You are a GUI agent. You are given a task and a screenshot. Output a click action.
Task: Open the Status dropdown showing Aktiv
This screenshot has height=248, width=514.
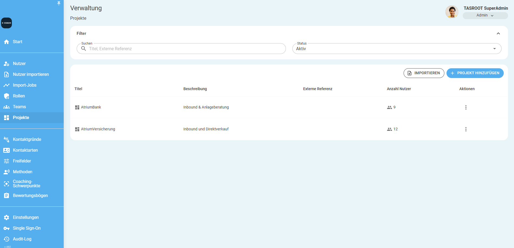pos(397,49)
